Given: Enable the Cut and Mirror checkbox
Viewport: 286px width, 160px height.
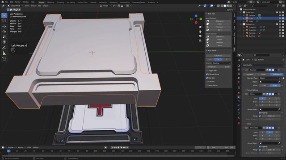Looking at the screenshot, I should 207,74.
